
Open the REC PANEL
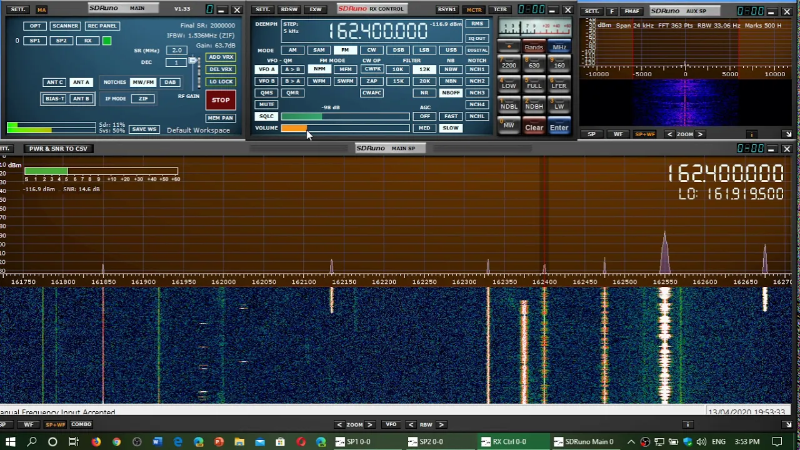click(102, 26)
